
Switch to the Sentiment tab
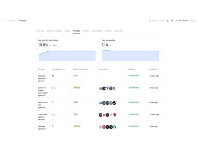click(118, 31)
